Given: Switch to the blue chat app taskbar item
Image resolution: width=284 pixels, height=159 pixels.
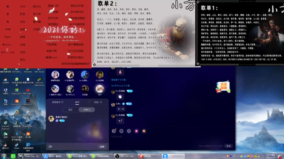Looking at the screenshot, I should (x=173, y=156).
